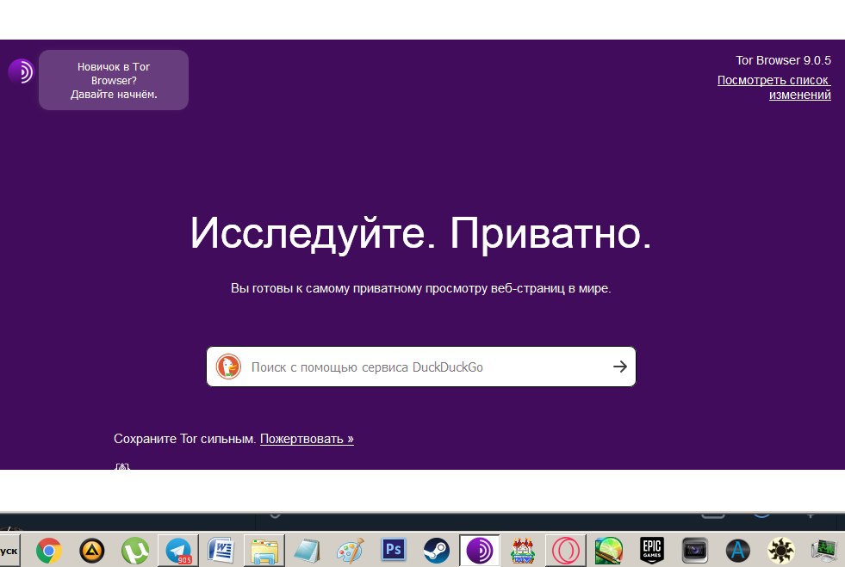Open File Explorer from the taskbar
The width and height of the screenshot is (845, 567).
point(264,551)
